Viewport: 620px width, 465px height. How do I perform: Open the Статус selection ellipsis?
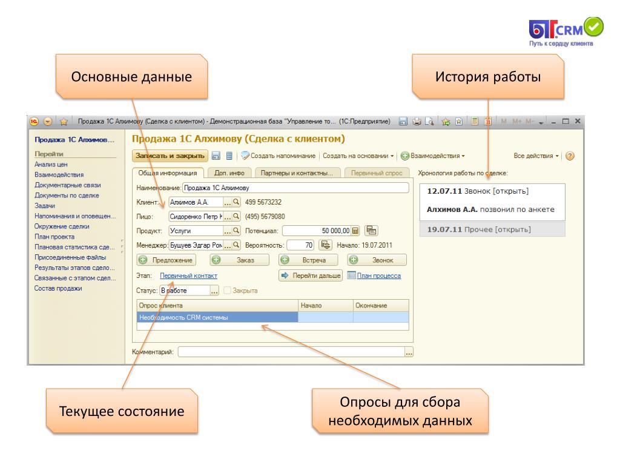coord(214,291)
